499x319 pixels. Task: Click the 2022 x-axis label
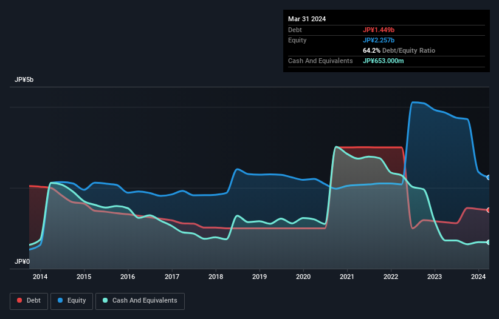click(391, 277)
